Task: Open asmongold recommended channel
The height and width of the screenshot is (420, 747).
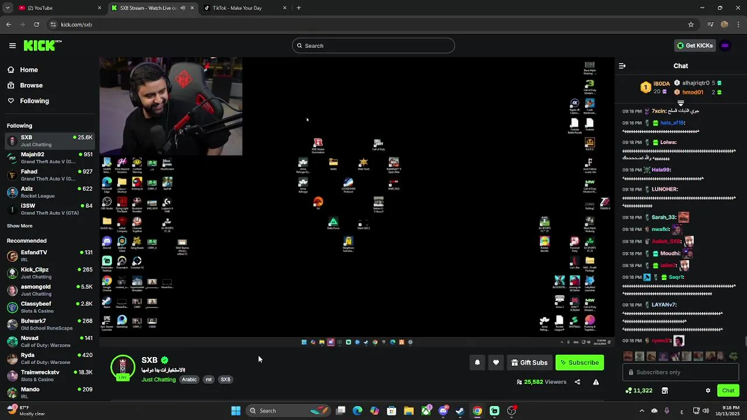Action: tap(50, 290)
